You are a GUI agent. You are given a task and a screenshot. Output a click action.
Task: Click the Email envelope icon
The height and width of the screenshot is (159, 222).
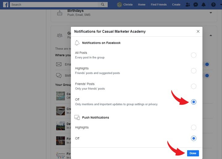tap(59, 64)
